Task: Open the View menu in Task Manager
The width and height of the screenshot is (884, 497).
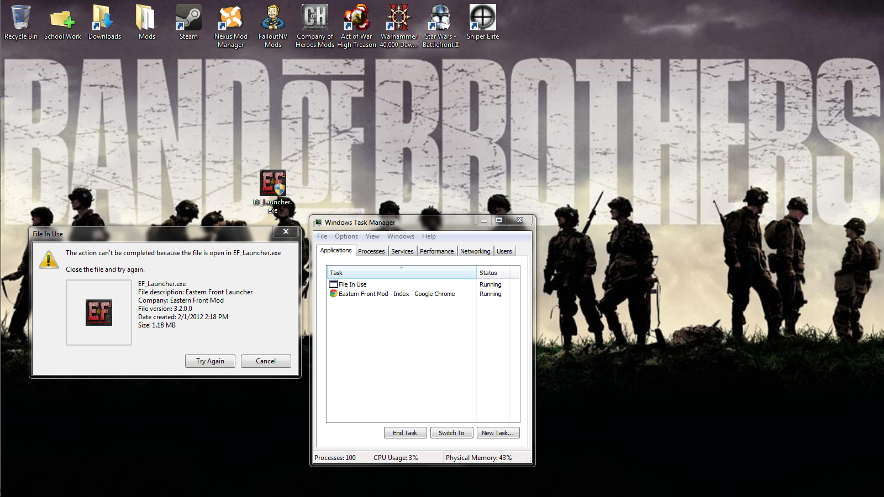Action: pos(372,236)
